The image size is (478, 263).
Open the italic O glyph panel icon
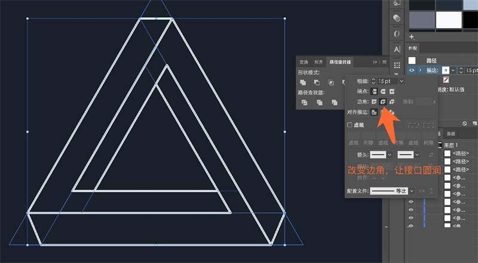point(397,34)
